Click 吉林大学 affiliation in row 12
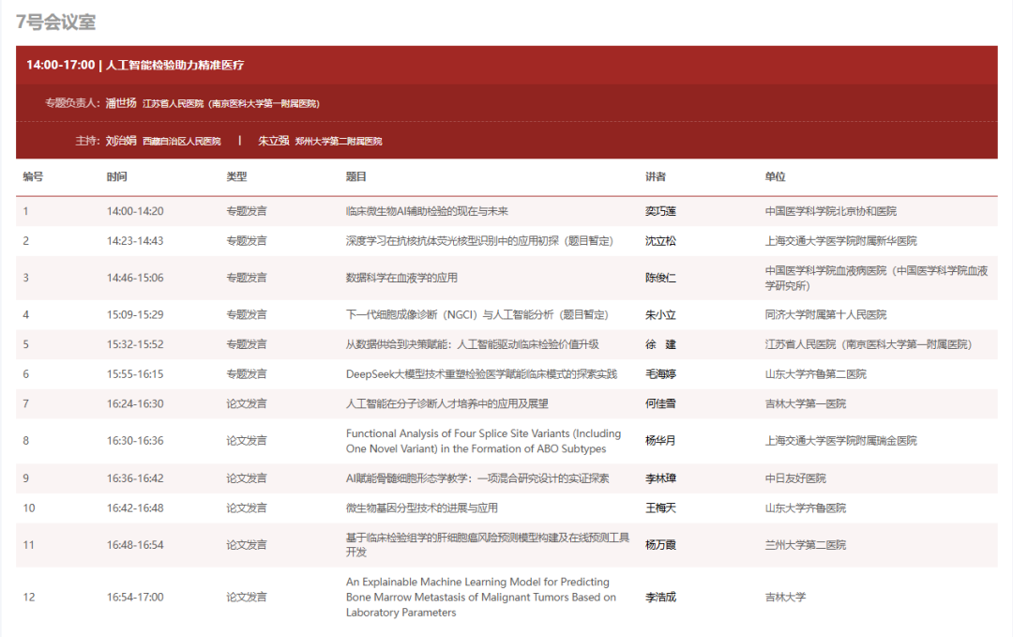Viewport: 1013px width, 637px height. [x=786, y=598]
